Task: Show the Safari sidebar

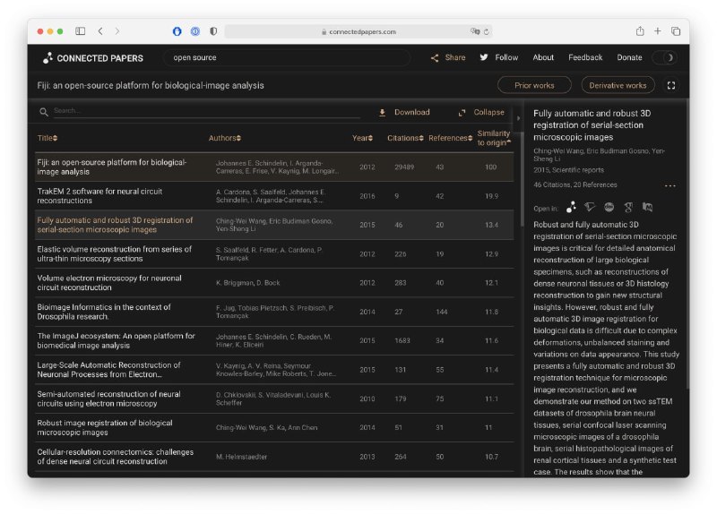Action: [81, 31]
